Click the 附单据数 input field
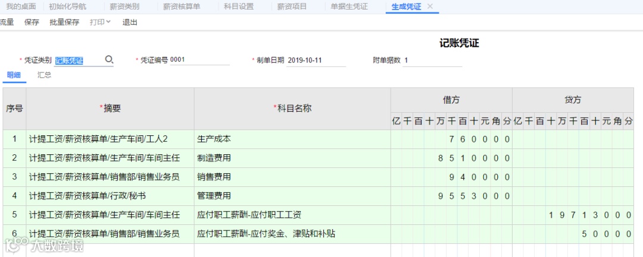643x257 pixels. 432,60
